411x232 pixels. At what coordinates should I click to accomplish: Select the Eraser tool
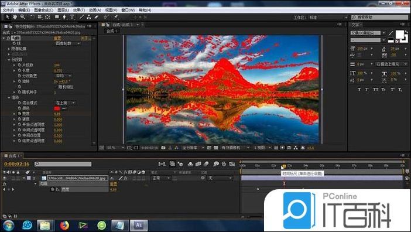96,17
